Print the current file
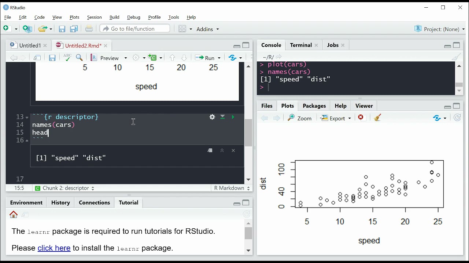The height and width of the screenshot is (263, 469). [x=89, y=29]
